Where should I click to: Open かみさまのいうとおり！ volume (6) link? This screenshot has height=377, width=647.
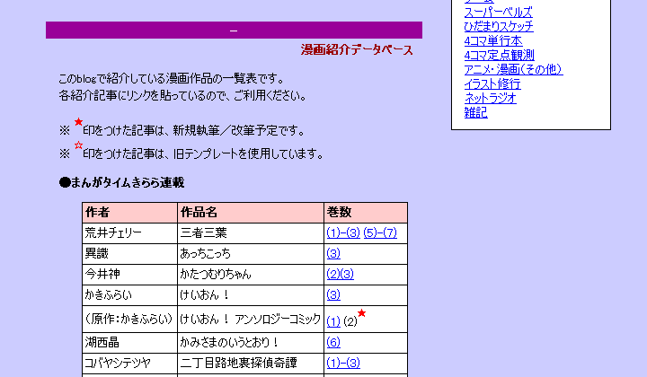(333, 342)
